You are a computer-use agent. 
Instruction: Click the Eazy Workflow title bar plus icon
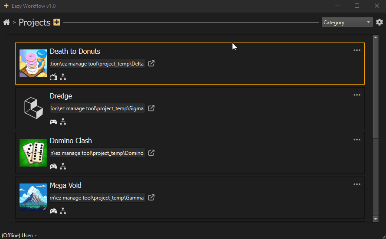pyautogui.click(x=6, y=6)
